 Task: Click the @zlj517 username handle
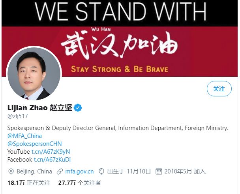18,116
